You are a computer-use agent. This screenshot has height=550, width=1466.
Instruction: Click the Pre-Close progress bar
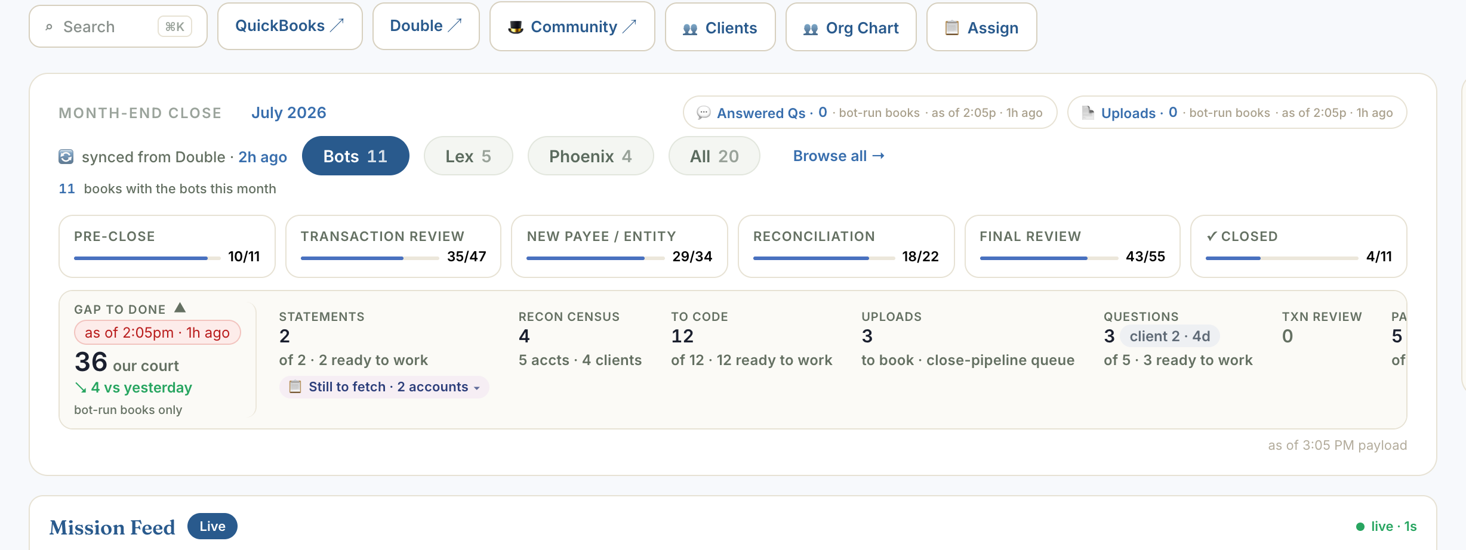coord(147,258)
